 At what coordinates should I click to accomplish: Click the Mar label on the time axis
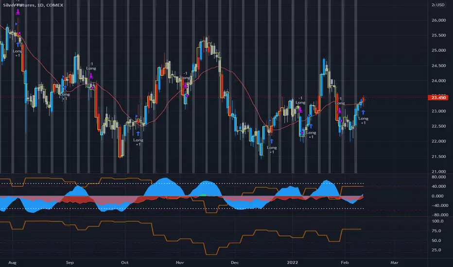[394, 262]
